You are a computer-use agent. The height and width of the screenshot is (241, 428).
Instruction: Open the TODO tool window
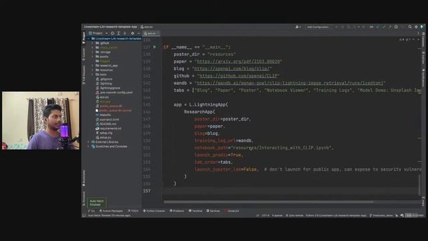tap(133, 211)
